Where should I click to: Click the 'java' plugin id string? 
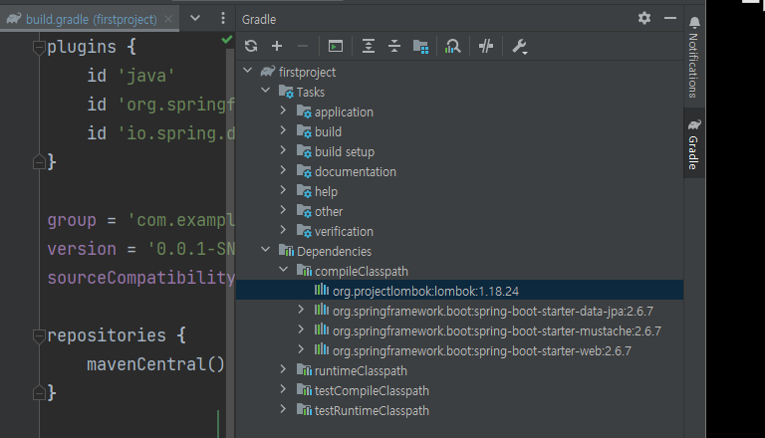tap(145, 76)
